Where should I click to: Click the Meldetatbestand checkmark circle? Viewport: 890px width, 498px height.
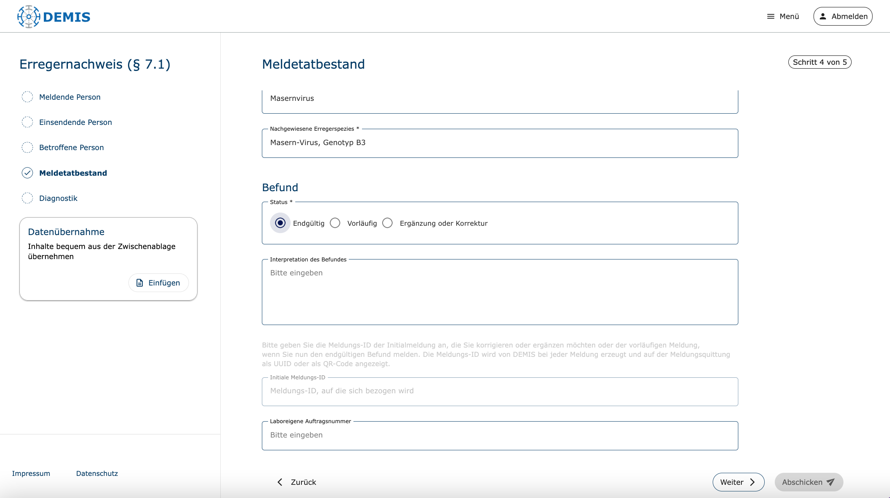pyautogui.click(x=27, y=173)
